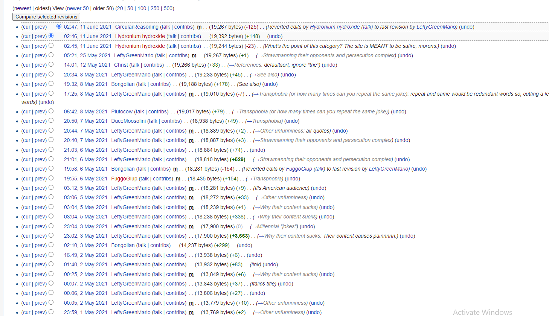Visit Christ's user page link

click(x=121, y=65)
